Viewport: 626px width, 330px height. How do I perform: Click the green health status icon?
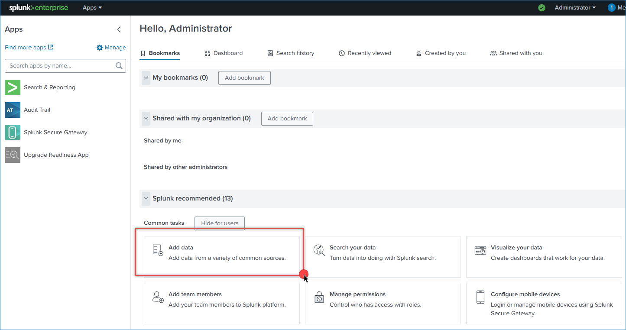[x=542, y=8]
